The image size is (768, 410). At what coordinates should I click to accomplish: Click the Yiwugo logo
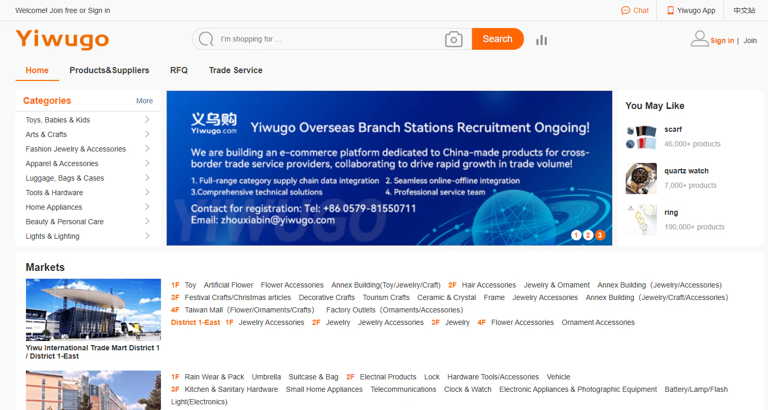(62, 39)
